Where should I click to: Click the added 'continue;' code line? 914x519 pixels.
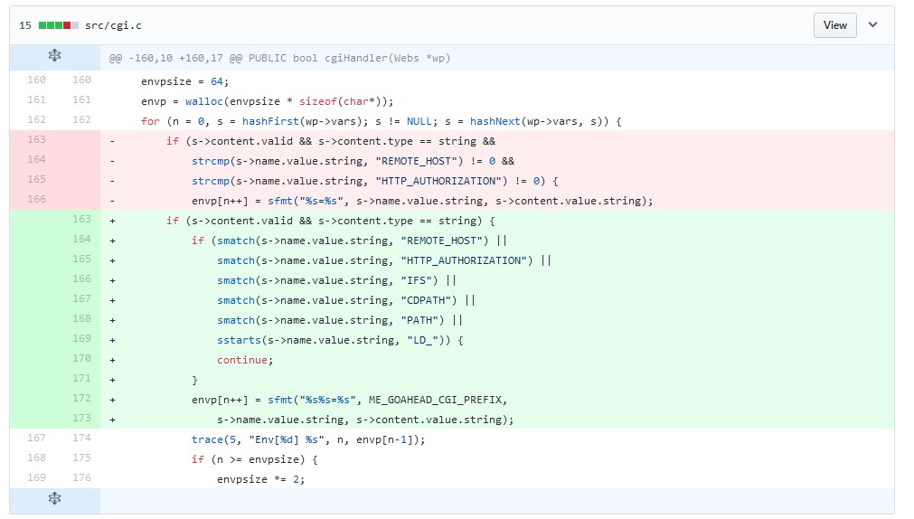coord(242,360)
